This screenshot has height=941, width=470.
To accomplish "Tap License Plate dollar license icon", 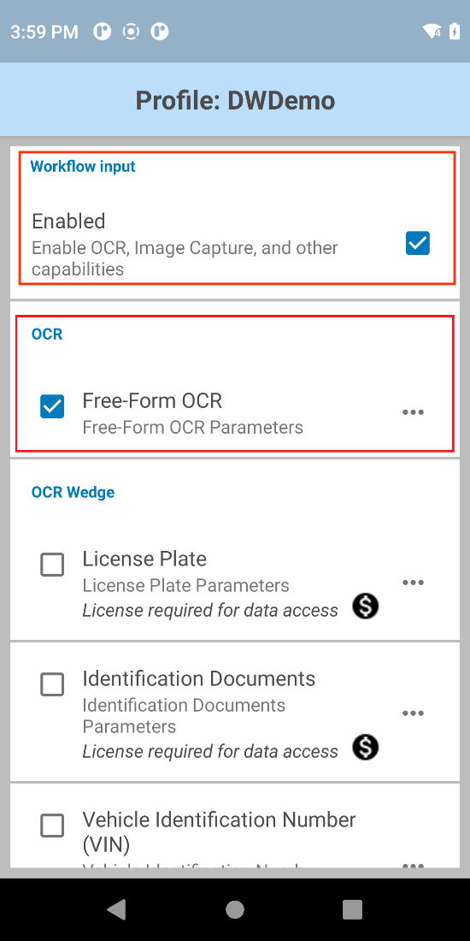I will 365,607.
